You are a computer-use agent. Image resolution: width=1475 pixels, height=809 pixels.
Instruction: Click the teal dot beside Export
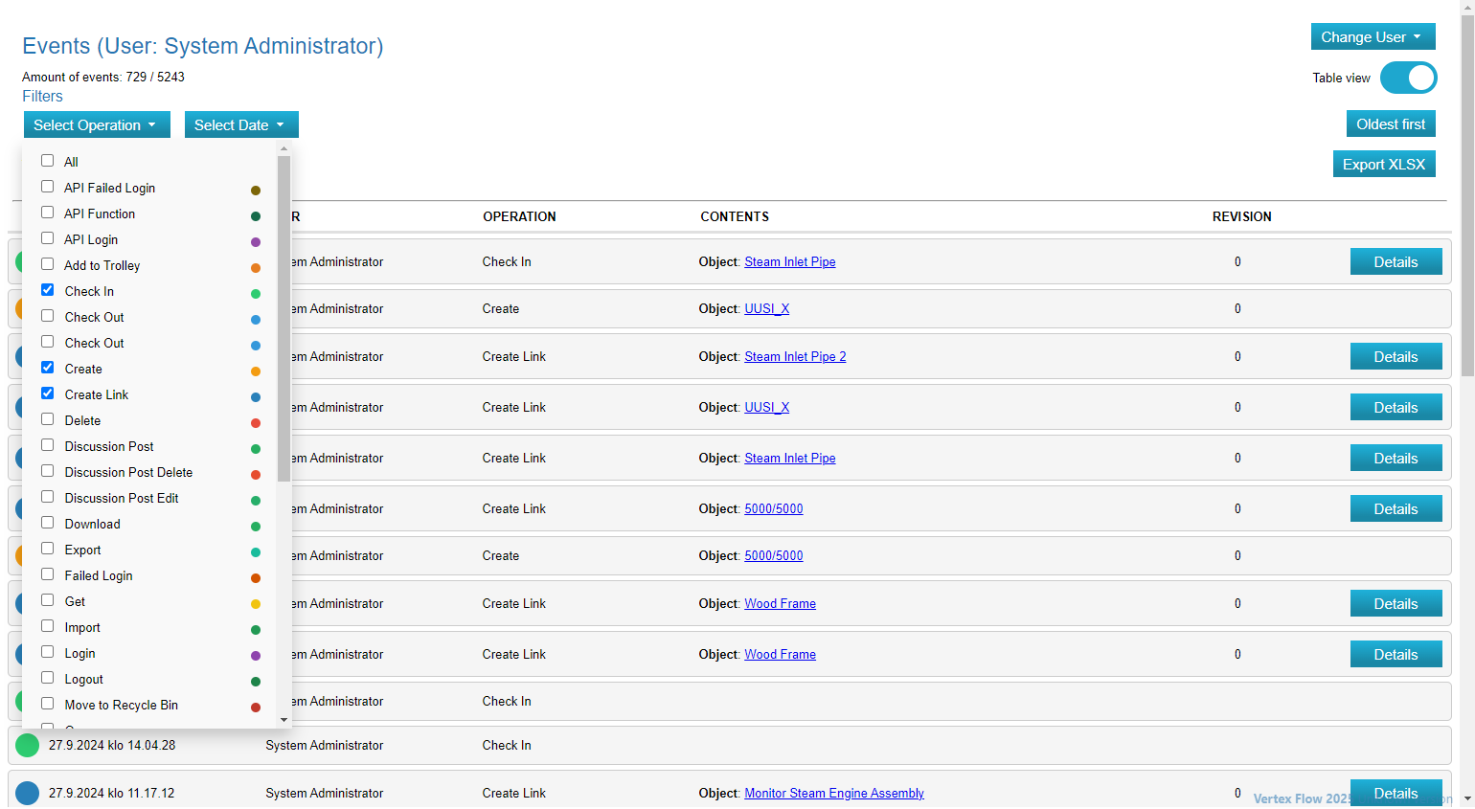coord(256,552)
